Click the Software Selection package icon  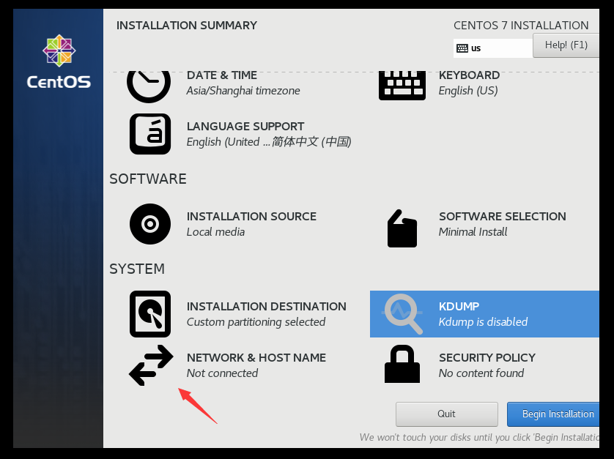click(x=402, y=228)
